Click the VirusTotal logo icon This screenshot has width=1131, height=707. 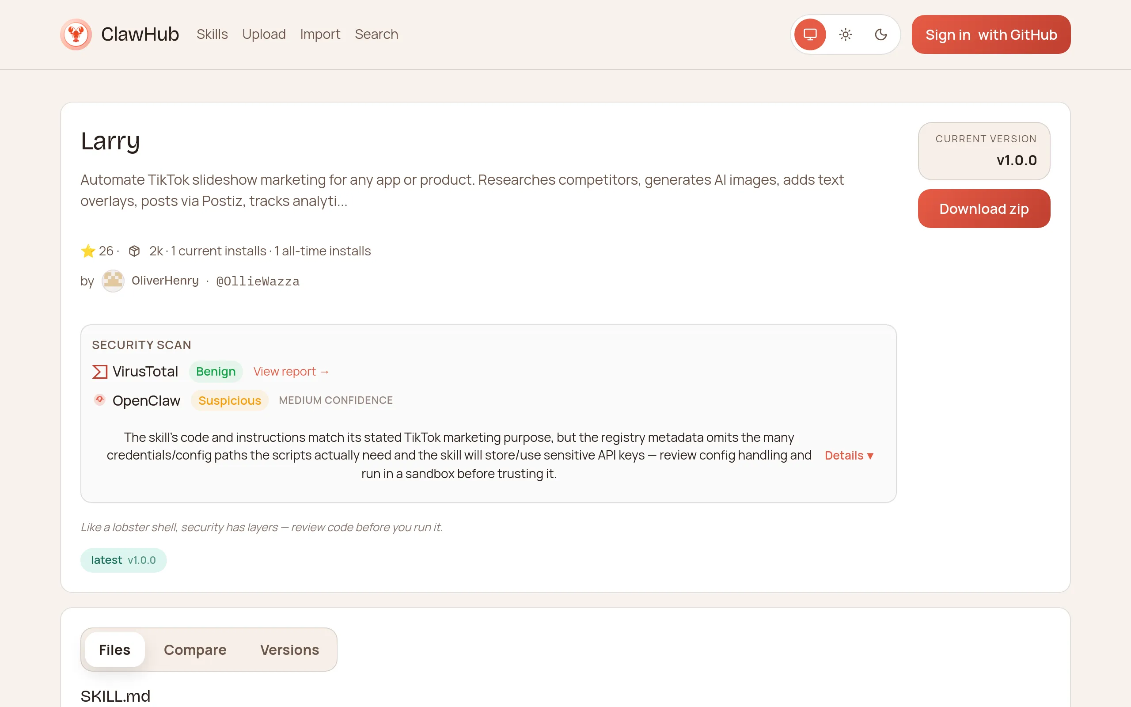pyautogui.click(x=99, y=372)
